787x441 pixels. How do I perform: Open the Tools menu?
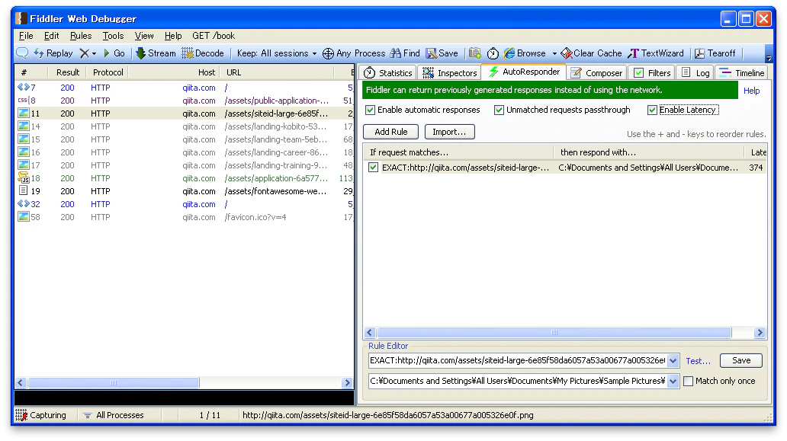[113, 36]
